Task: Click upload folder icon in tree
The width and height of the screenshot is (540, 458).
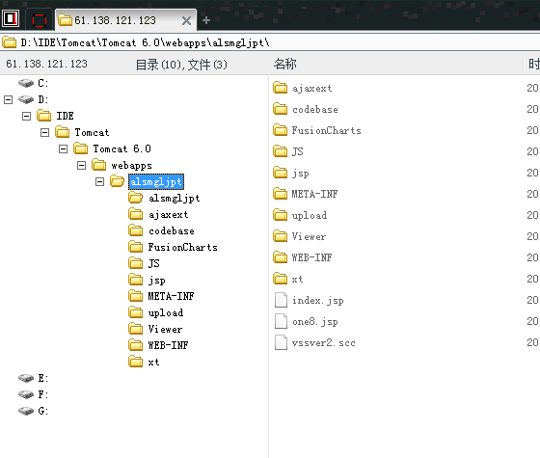Action: point(136,312)
